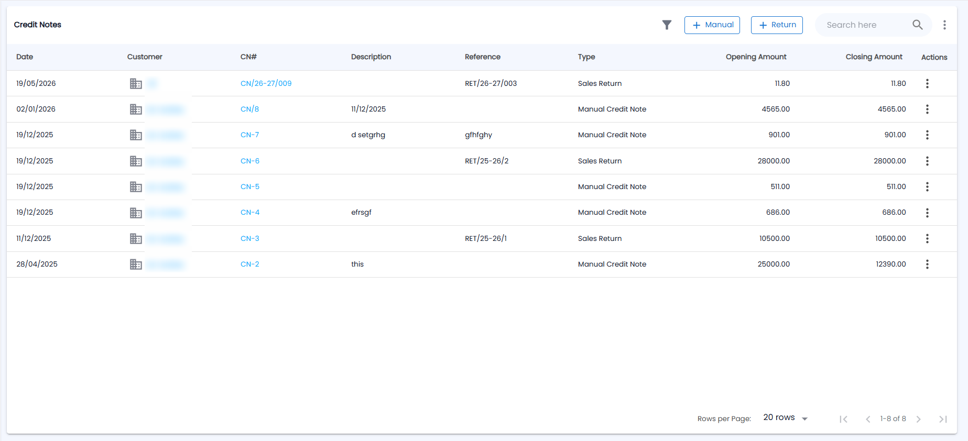
Task: Open actions menu for CN-3 row
Action: [x=927, y=238]
